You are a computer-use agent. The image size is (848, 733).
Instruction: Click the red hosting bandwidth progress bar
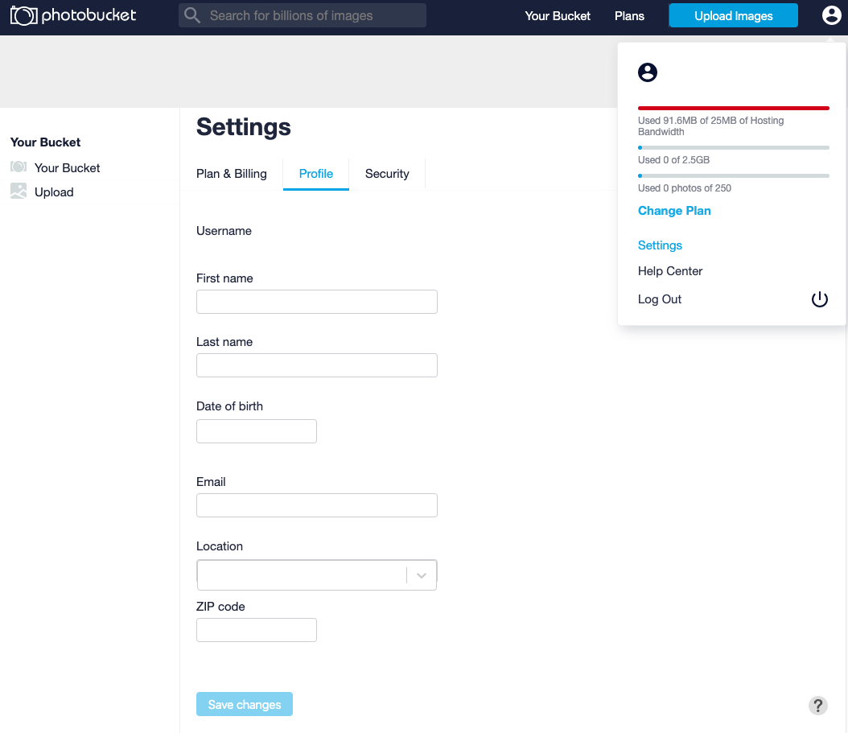[732, 108]
